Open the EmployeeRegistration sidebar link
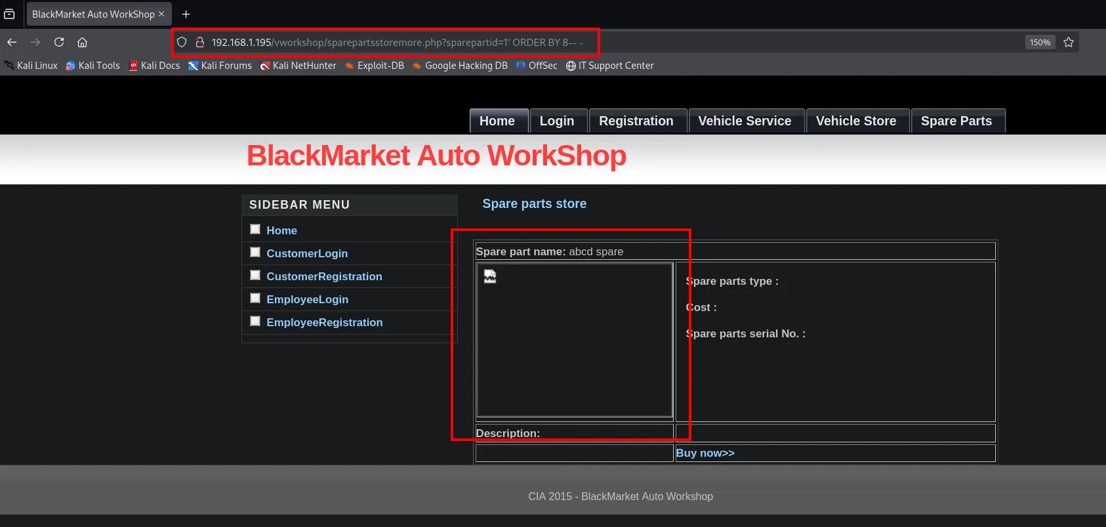Screen dimensions: 1106x527 (x=325, y=322)
